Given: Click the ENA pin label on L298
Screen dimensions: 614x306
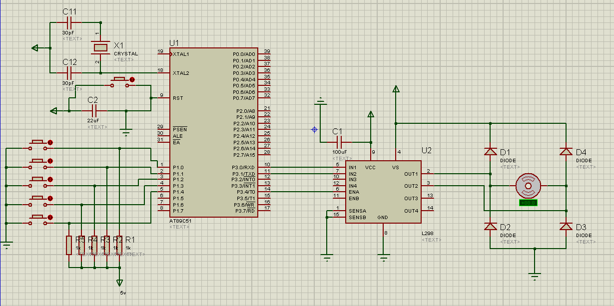Looking at the screenshot, I should 354,192.
